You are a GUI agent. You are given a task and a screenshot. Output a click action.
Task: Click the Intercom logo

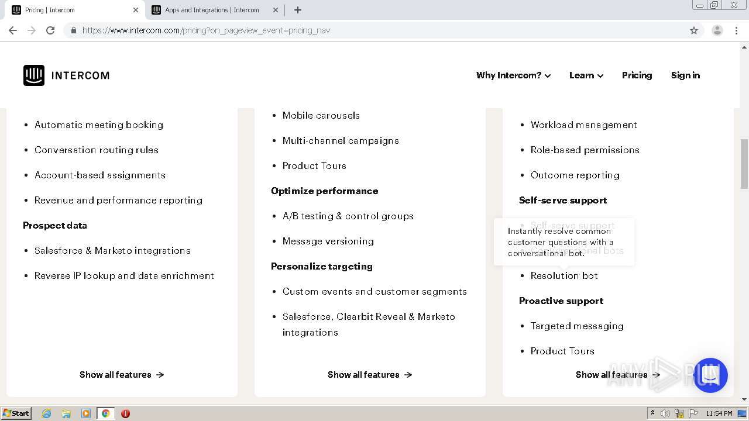pos(66,75)
